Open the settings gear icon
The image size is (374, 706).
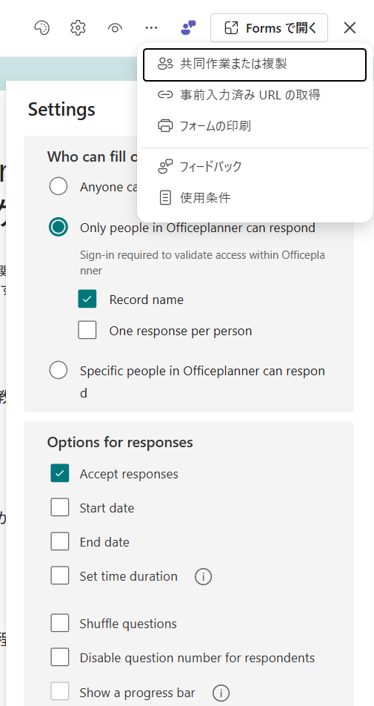79,28
